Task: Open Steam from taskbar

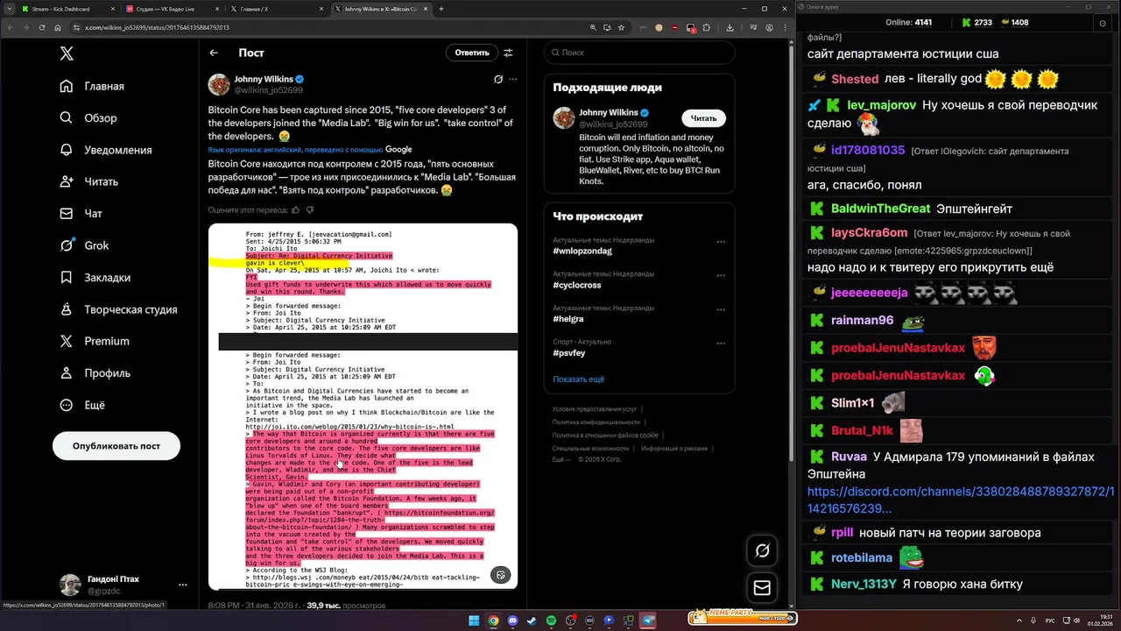Action: pos(532,620)
